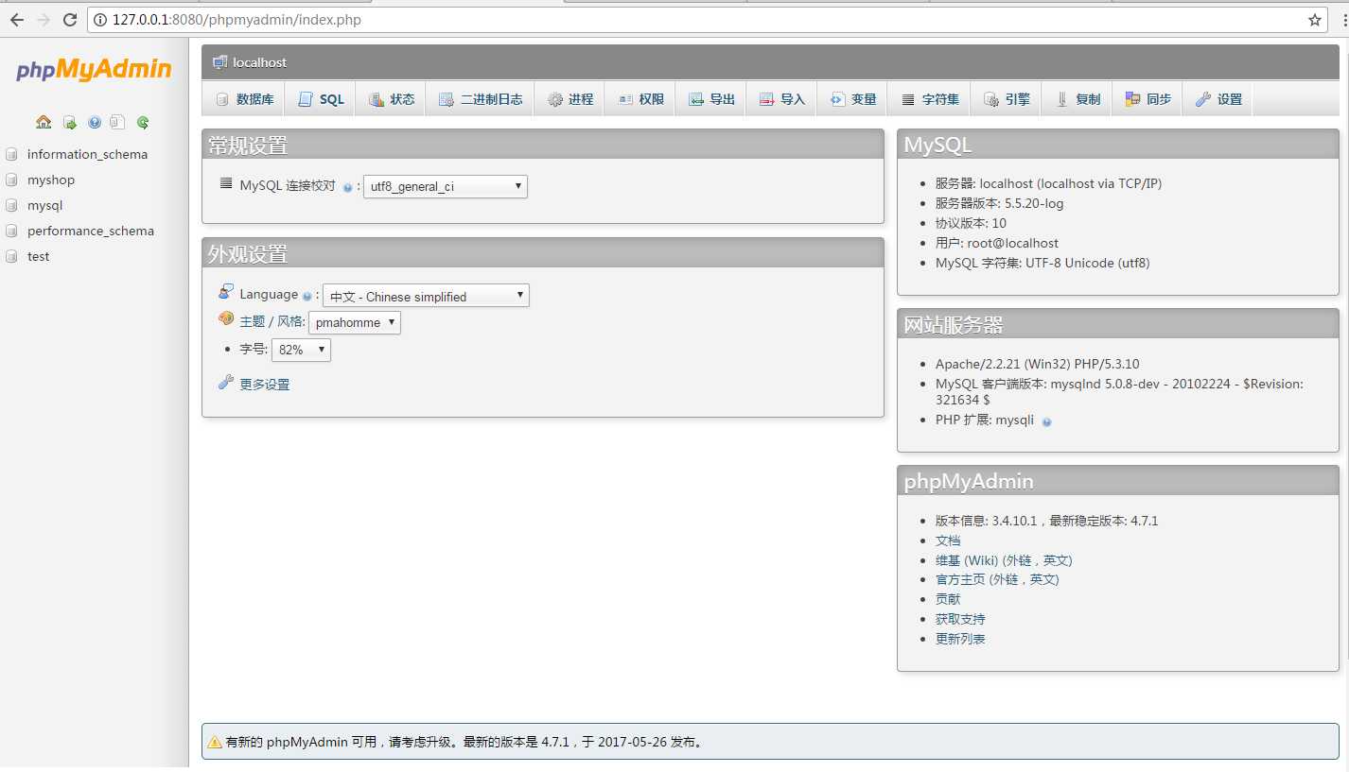Click the localhost server breadcrumb
Viewport: 1349px width, 772px height.
[x=259, y=62]
